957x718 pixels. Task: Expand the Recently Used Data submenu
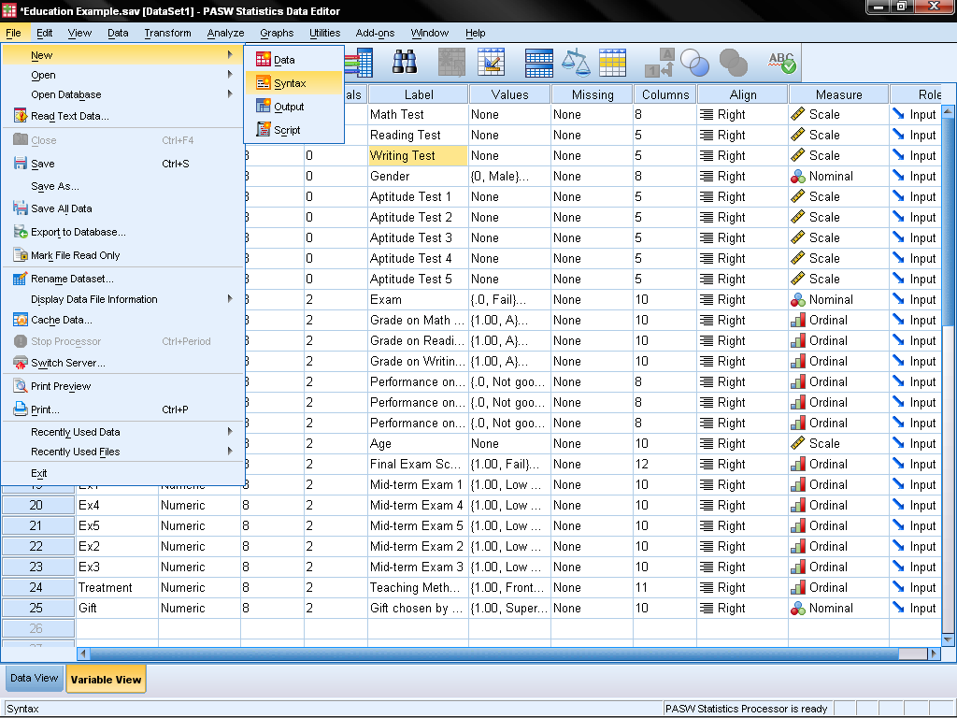(x=75, y=432)
